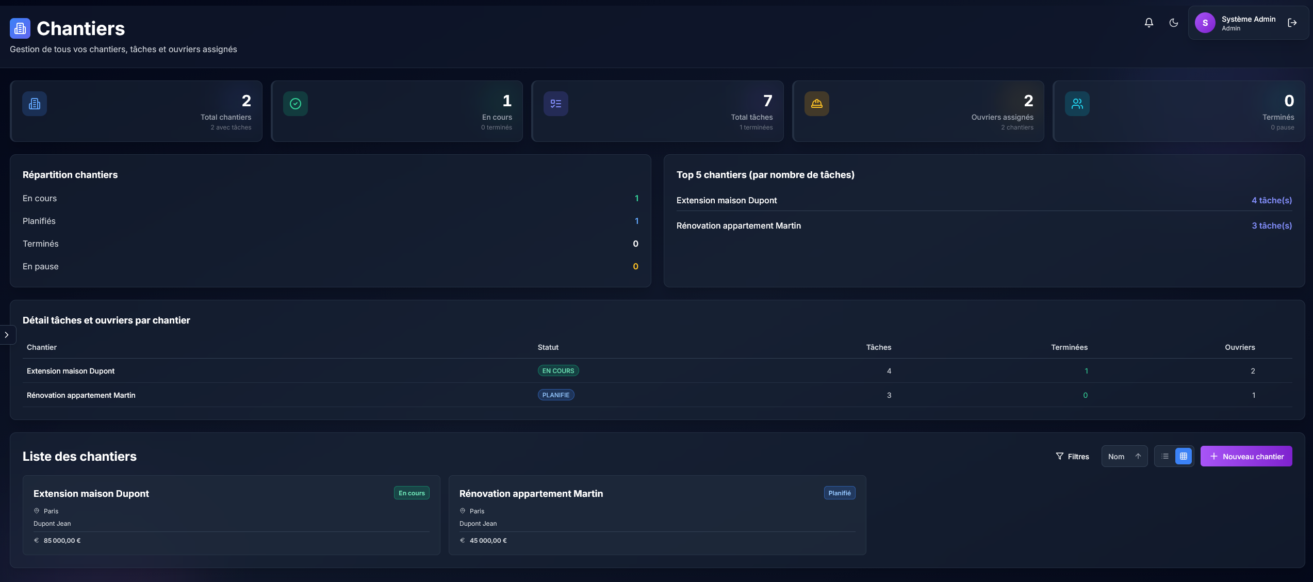This screenshot has width=1313, height=582.
Task: Open the Filtres filter panel
Action: click(1072, 456)
